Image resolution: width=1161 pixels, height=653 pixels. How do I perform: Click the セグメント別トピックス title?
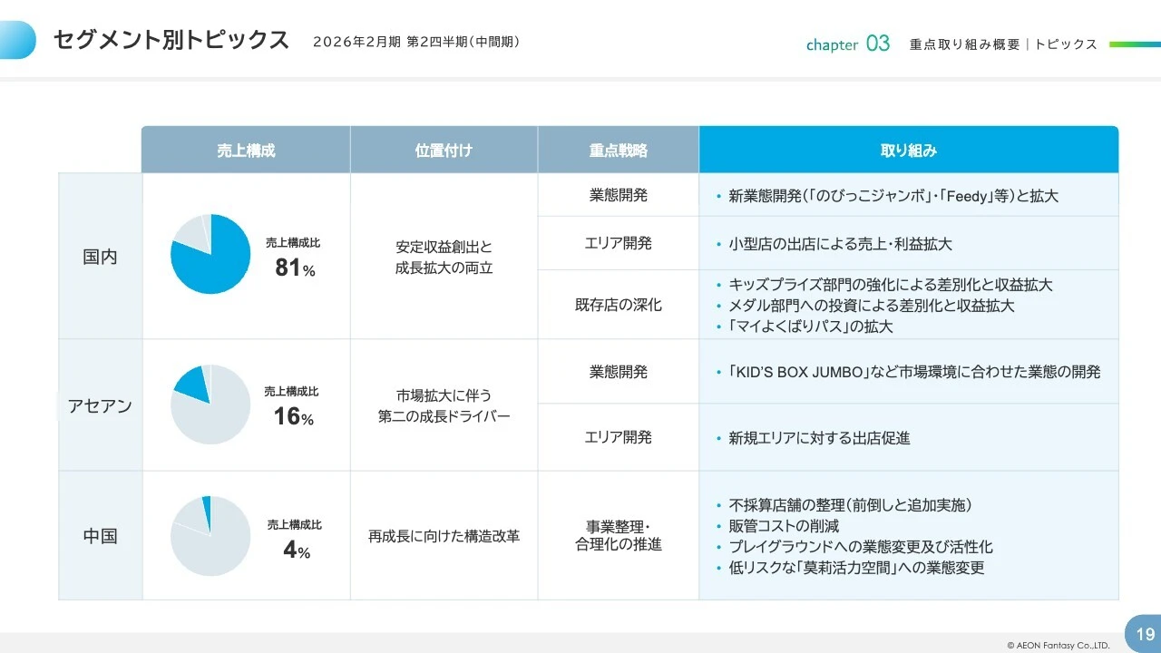[x=169, y=40]
